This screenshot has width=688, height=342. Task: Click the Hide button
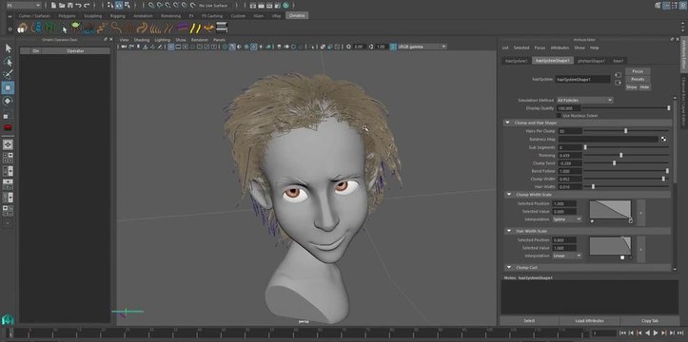pos(644,87)
